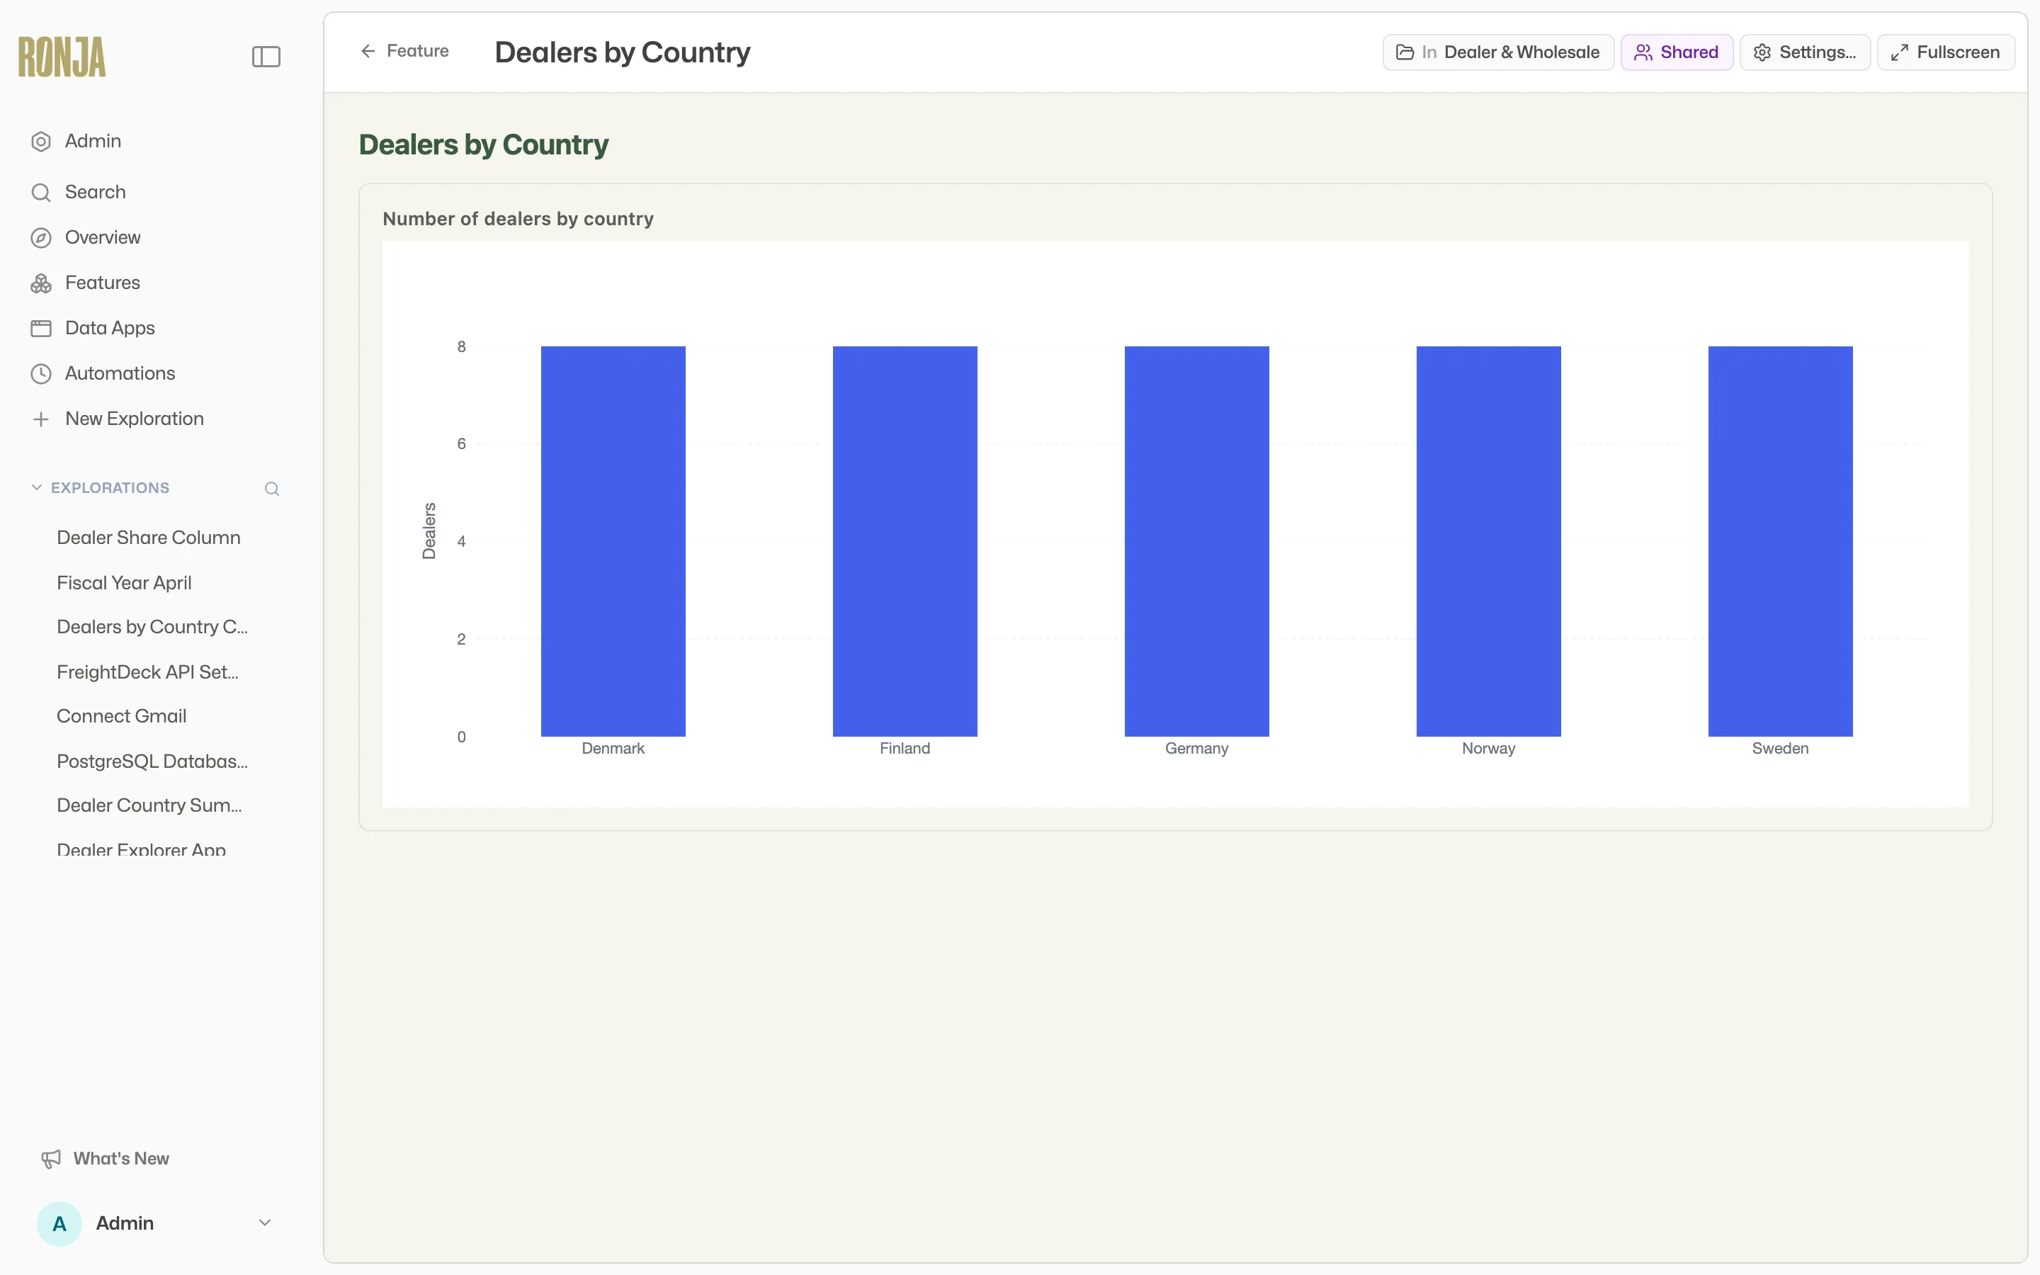Image resolution: width=2040 pixels, height=1275 pixels.
Task: Click the Sweden bar in the chart
Action: (x=1780, y=541)
